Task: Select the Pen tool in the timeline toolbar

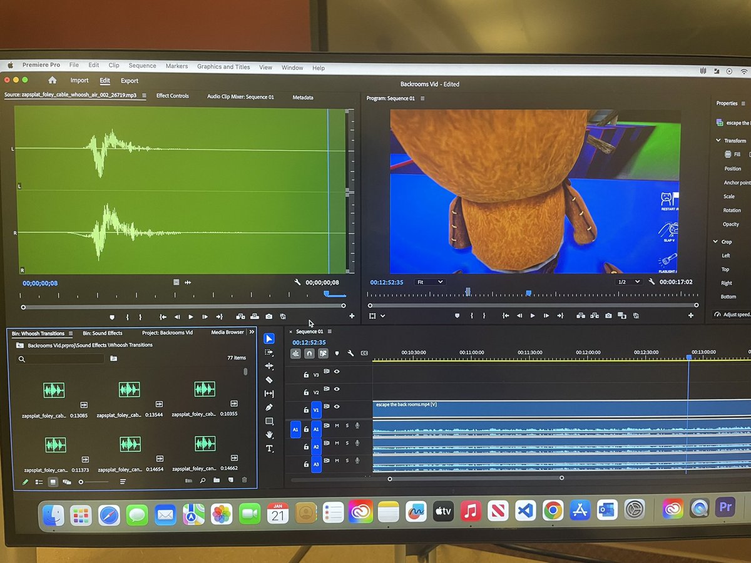Action: (269, 407)
